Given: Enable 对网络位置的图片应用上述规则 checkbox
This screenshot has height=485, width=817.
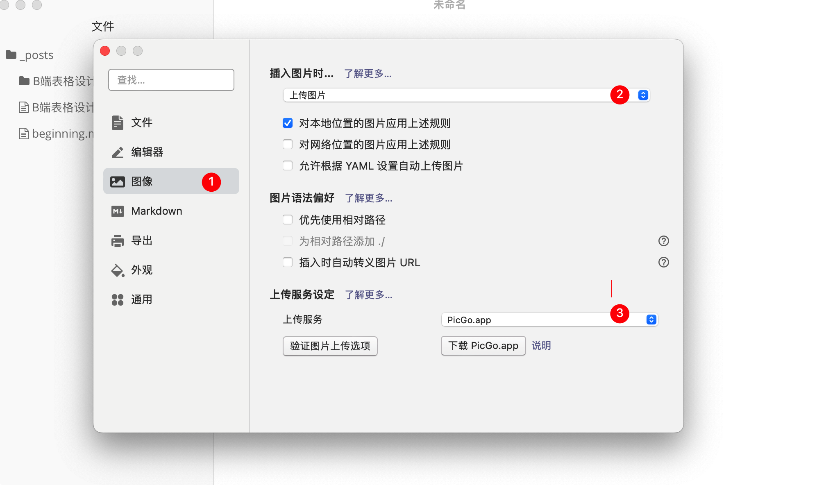Looking at the screenshot, I should pyautogui.click(x=288, y=144).
